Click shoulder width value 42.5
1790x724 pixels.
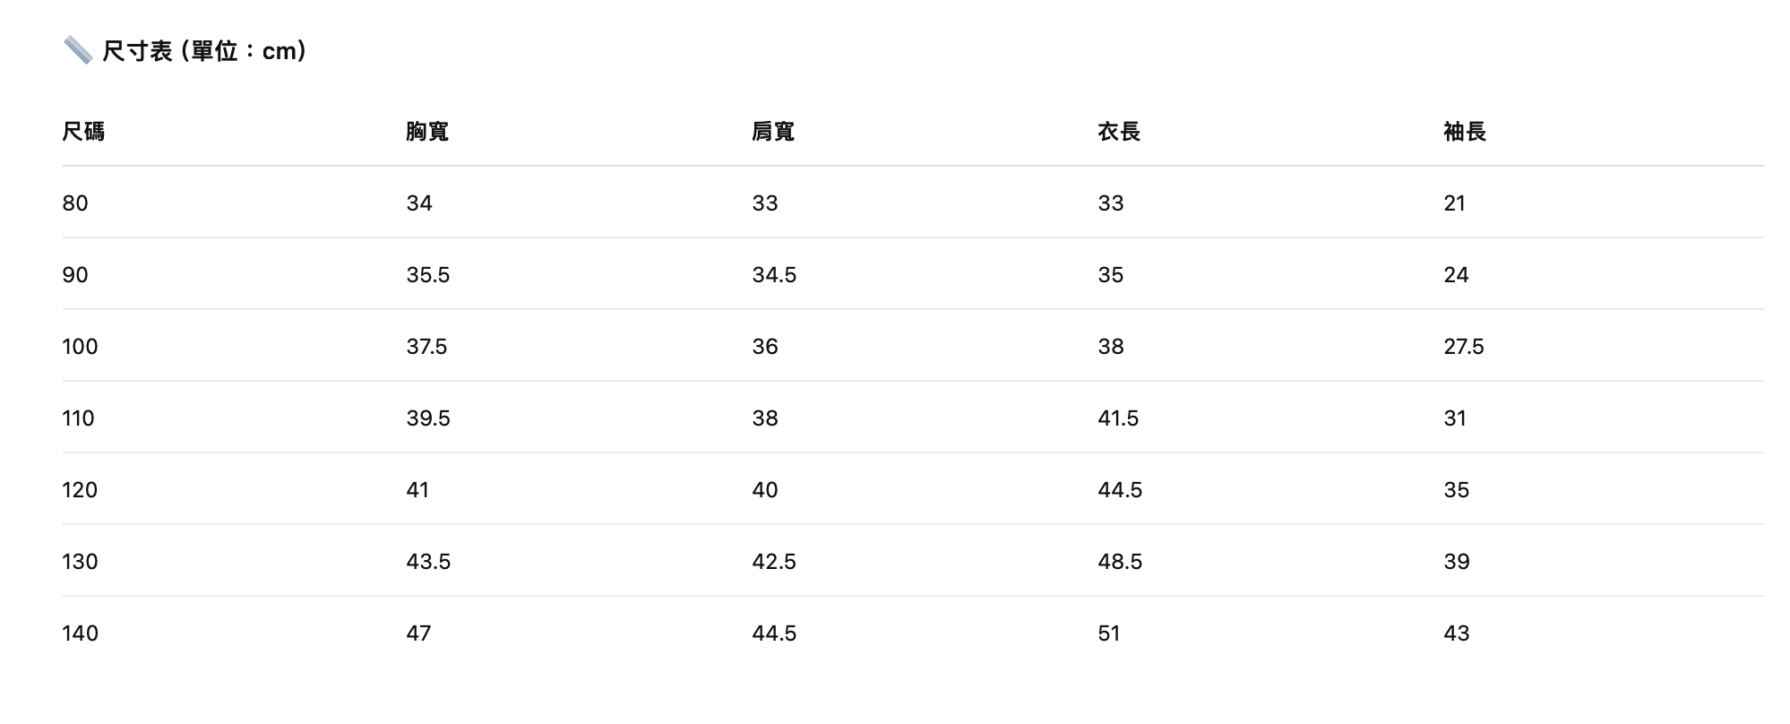pyautogui.click(x=774, y=562)
